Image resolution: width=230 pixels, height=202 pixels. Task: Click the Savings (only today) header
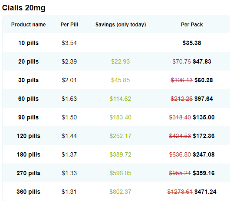(x=121, y=25)
